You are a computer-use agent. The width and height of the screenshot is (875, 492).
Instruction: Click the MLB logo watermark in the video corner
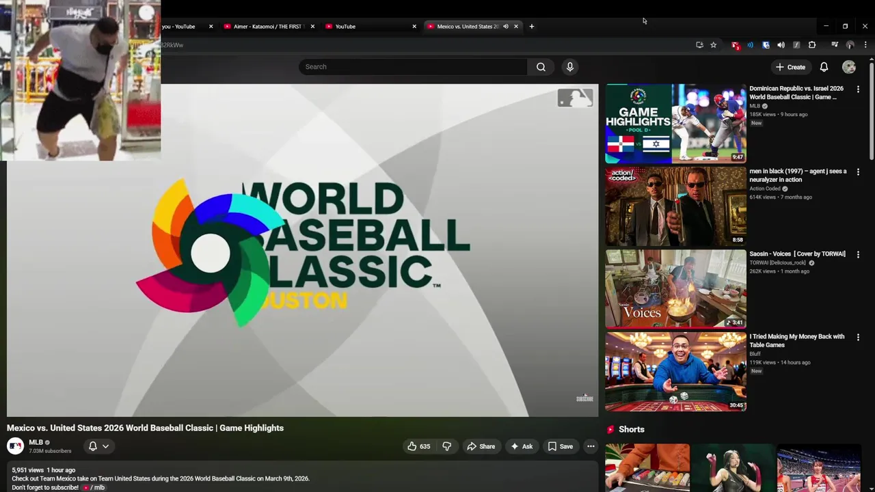[575, 98]
